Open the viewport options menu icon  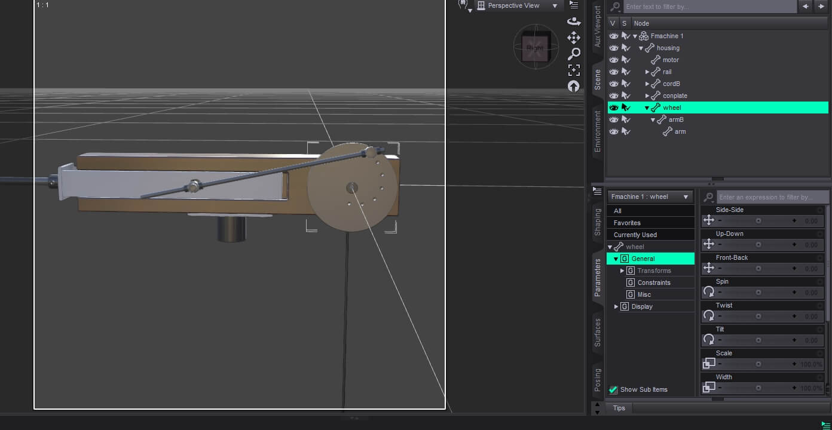(x=574, y=5)
